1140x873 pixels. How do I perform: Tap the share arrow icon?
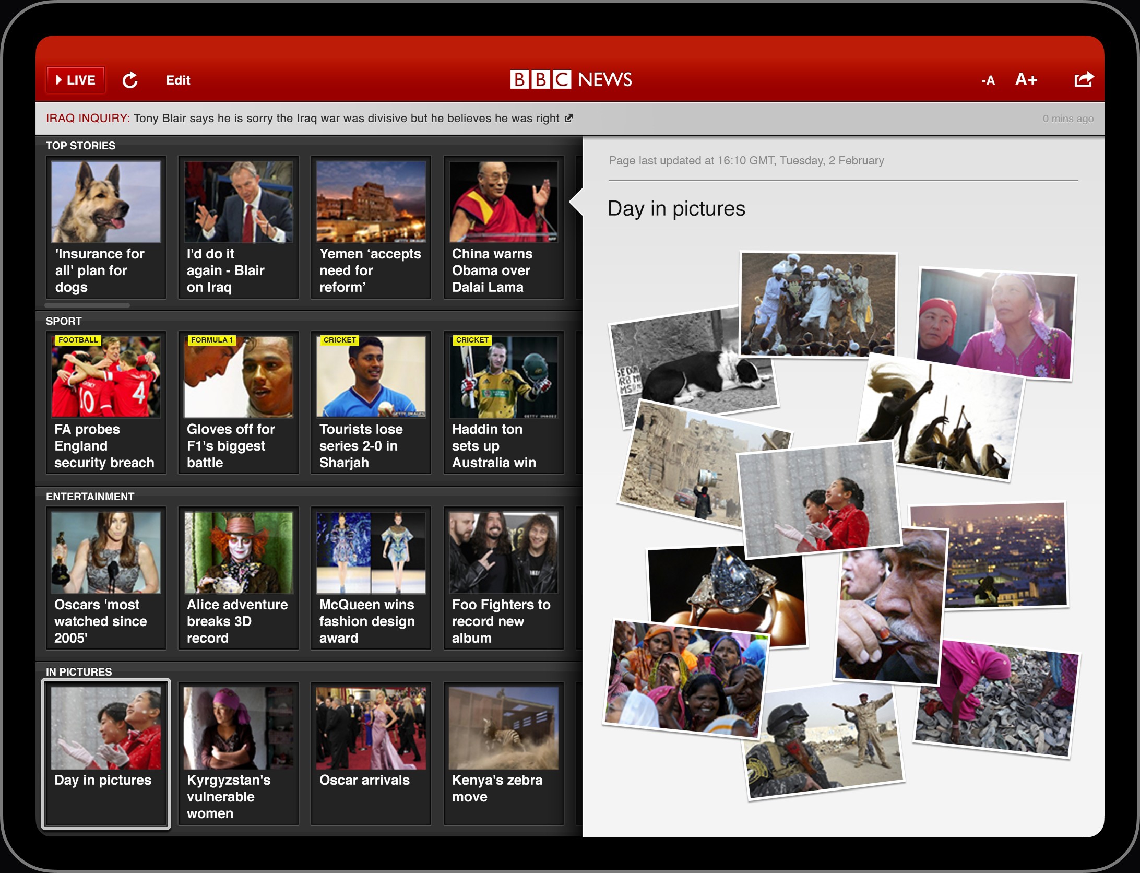click(1083, 79)
